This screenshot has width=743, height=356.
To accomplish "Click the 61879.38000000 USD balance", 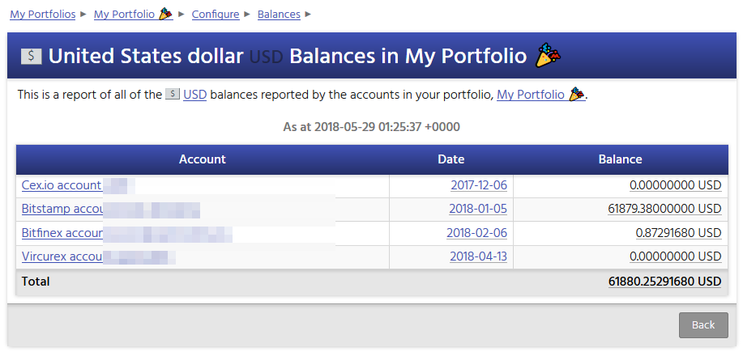I will [x=664, y=209].
